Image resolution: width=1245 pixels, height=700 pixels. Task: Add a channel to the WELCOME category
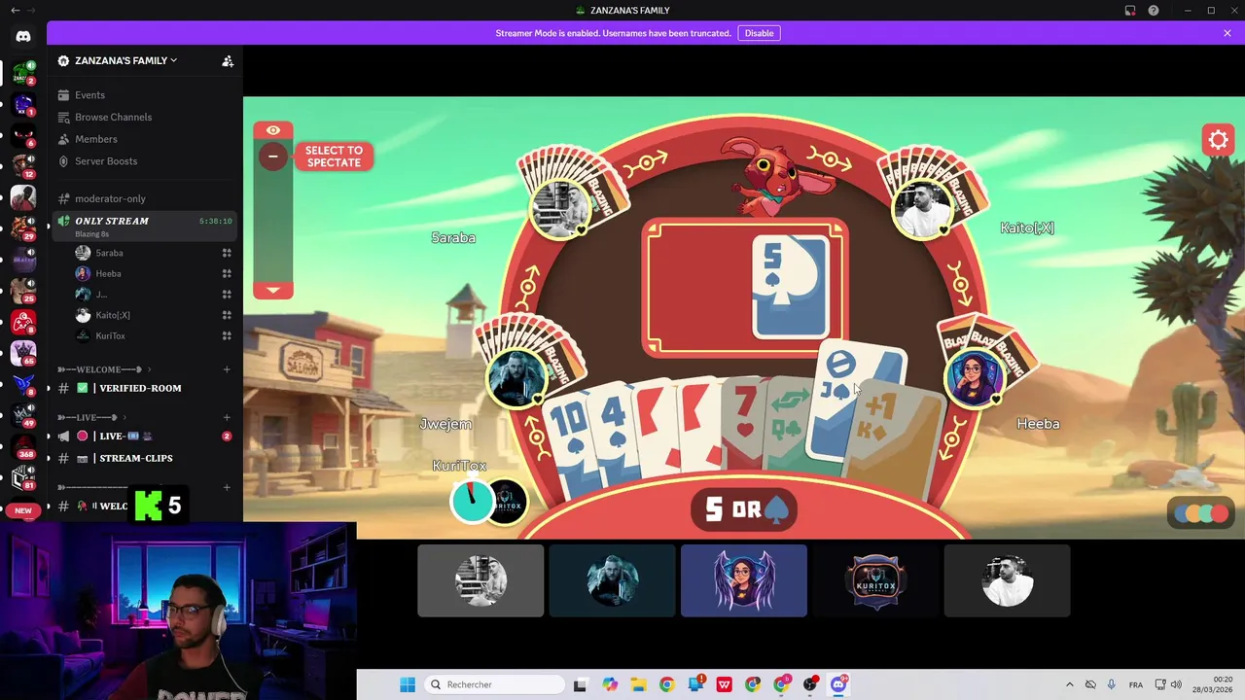227,369
